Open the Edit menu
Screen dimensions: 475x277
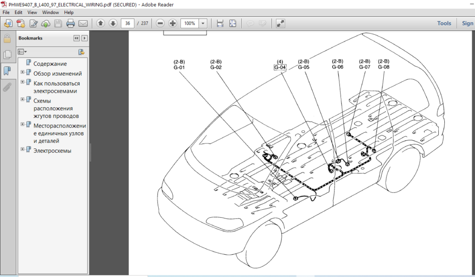pyautogui.click(x=19, y=13)
